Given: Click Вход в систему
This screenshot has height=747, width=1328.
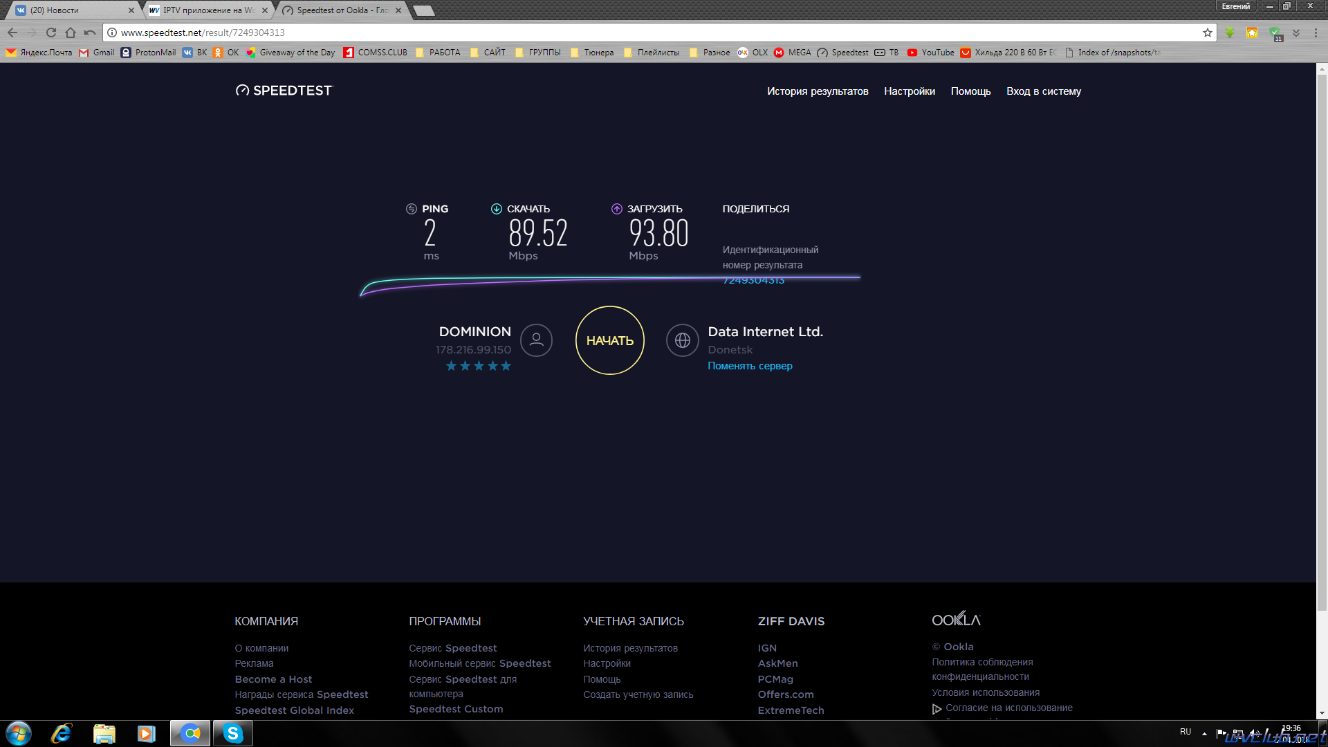Looking at the screenshot, I should tap(1044, 91).
